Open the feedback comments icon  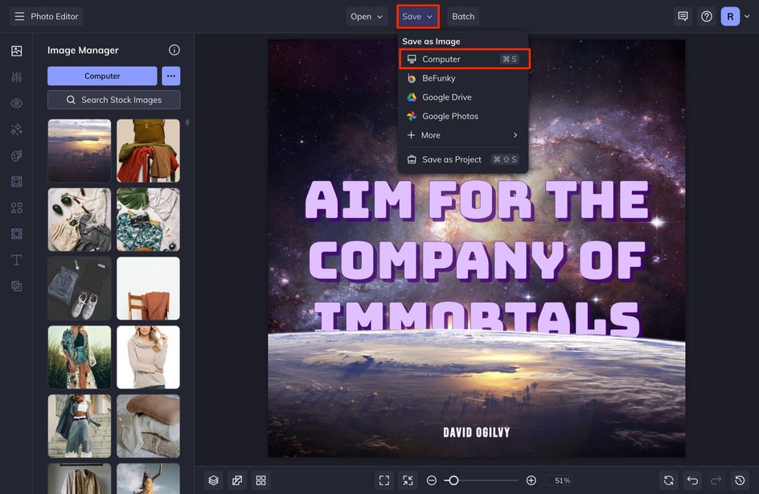(683, 16)
